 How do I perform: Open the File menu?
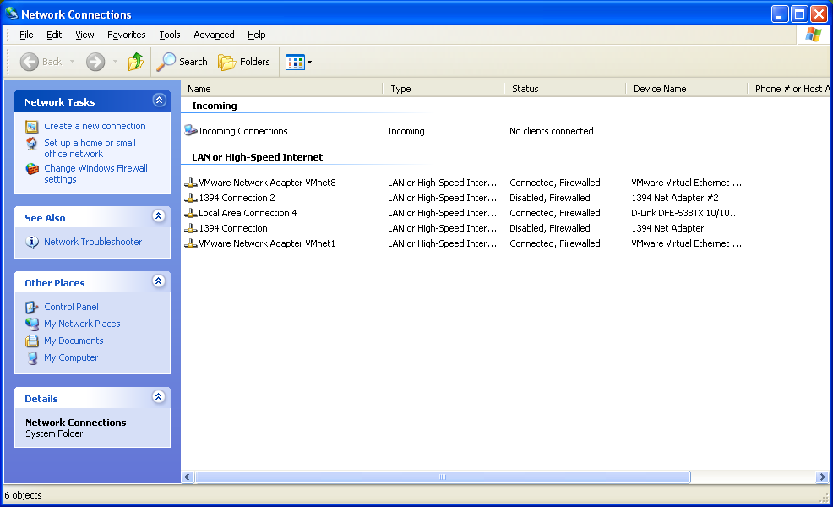click(26, 35)
